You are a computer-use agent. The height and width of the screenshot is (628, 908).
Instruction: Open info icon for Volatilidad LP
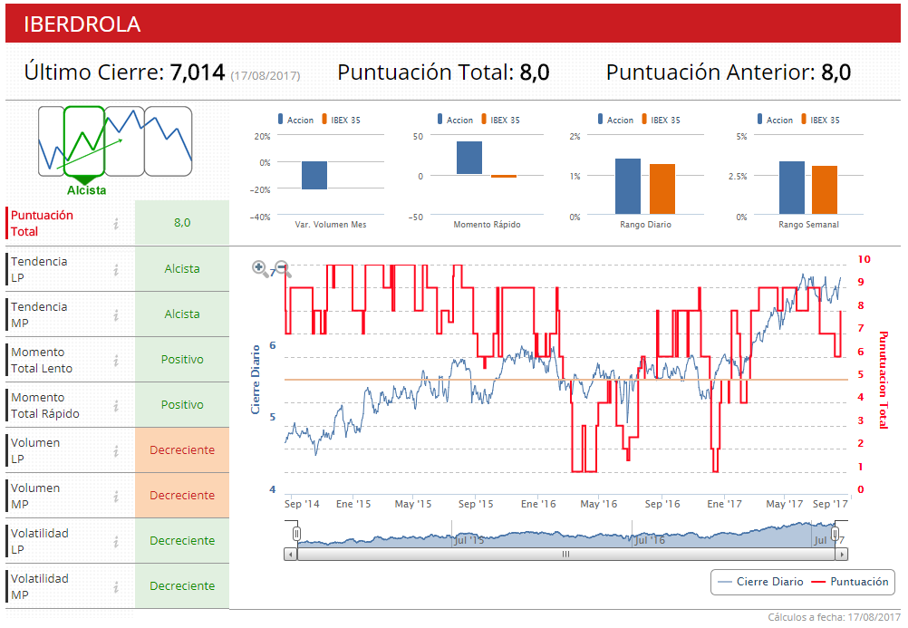pos(116,541)
